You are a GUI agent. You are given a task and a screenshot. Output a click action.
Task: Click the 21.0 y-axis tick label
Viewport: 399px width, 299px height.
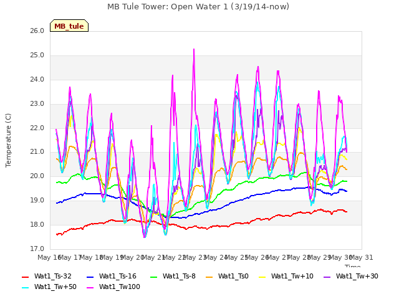tap(37, 152)
